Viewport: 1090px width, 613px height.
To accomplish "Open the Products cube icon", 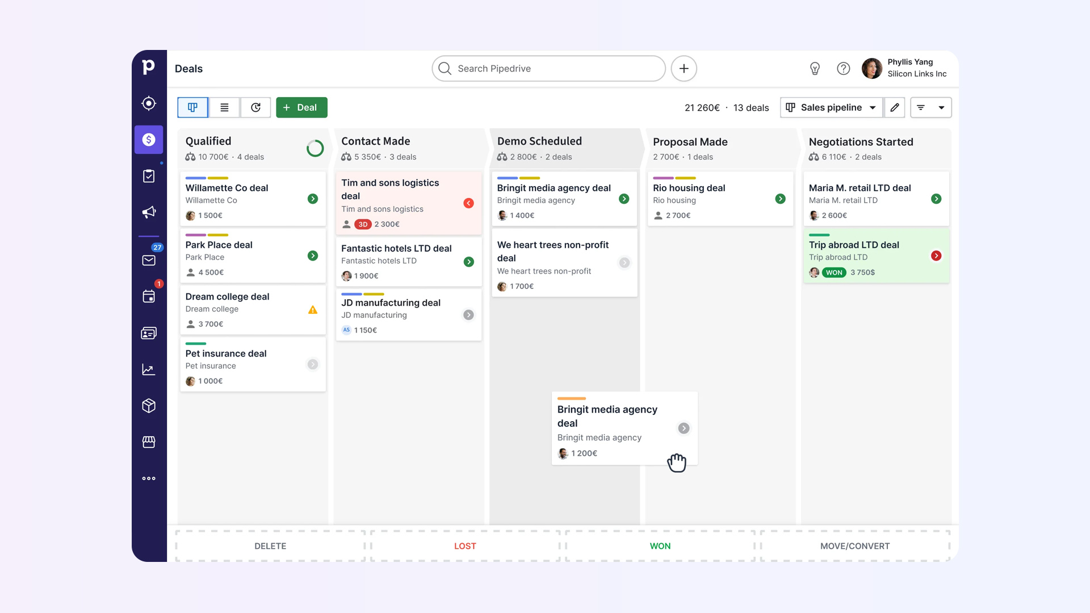I will (x=149, y=406).
